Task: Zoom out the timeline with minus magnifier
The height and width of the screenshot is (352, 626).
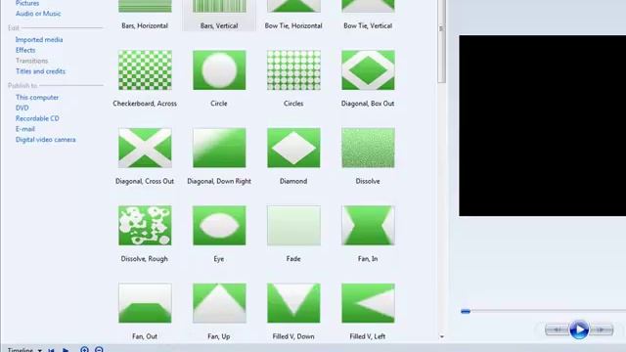Action: coord(99,350)
